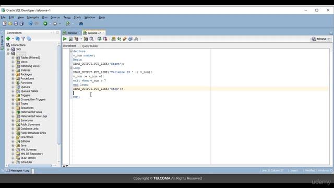Viewport: 334px width, 188px height.
Task: Click the green Run Statement play icon
Action: click(x=65, y=39)
